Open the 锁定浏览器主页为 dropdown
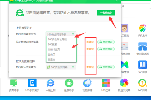Image resolution: width=151 pixels, height=100 pixels. point(61,34)
